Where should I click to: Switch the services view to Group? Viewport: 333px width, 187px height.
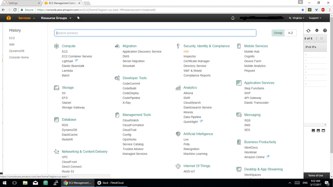(277, 33)
